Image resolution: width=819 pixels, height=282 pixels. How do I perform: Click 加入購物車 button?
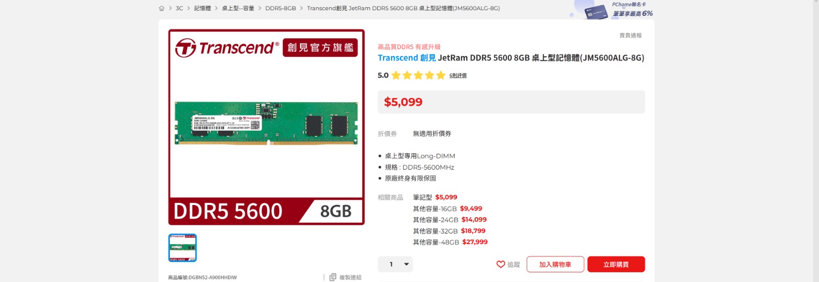point(555,264)
